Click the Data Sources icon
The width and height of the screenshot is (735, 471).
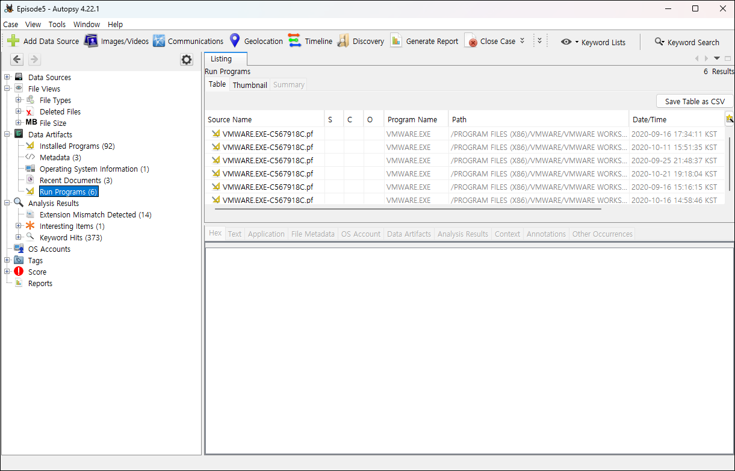coord(19,77)
